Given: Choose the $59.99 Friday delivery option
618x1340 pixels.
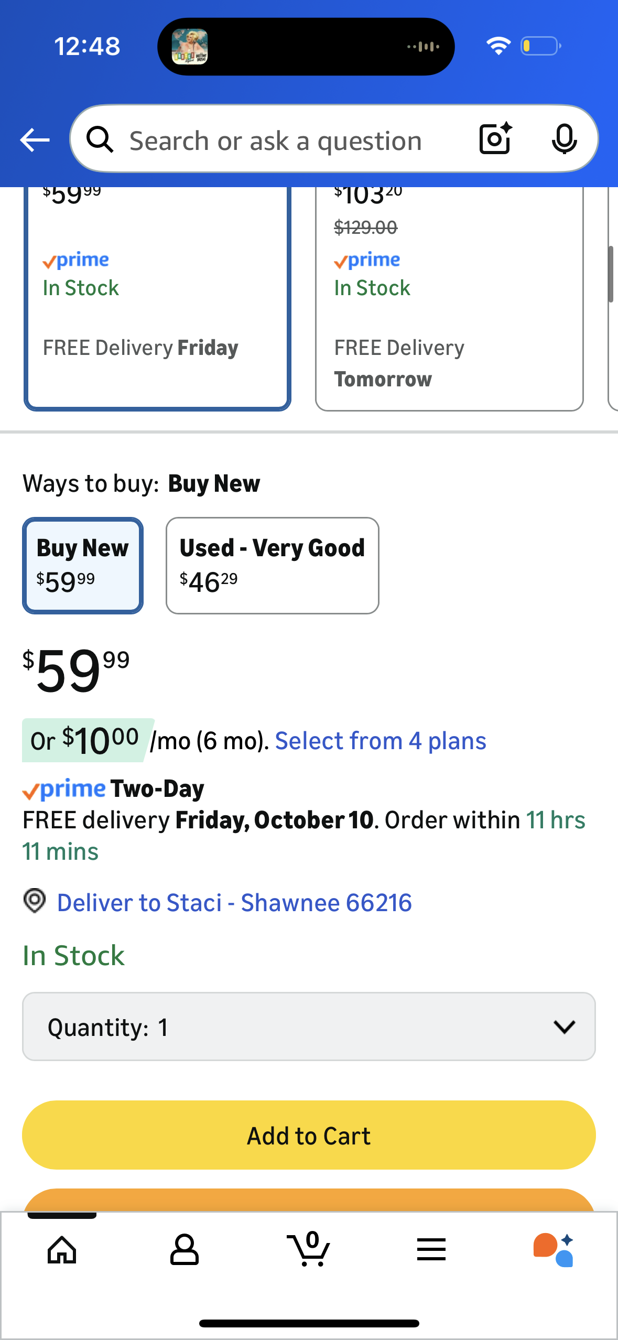Looking at the screenshot, I should pyautogui.click(x=157, y=299).
